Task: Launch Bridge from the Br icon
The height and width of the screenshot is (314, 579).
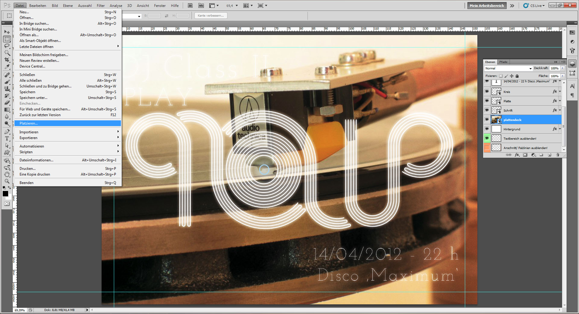Action: (x=190, y=5)
